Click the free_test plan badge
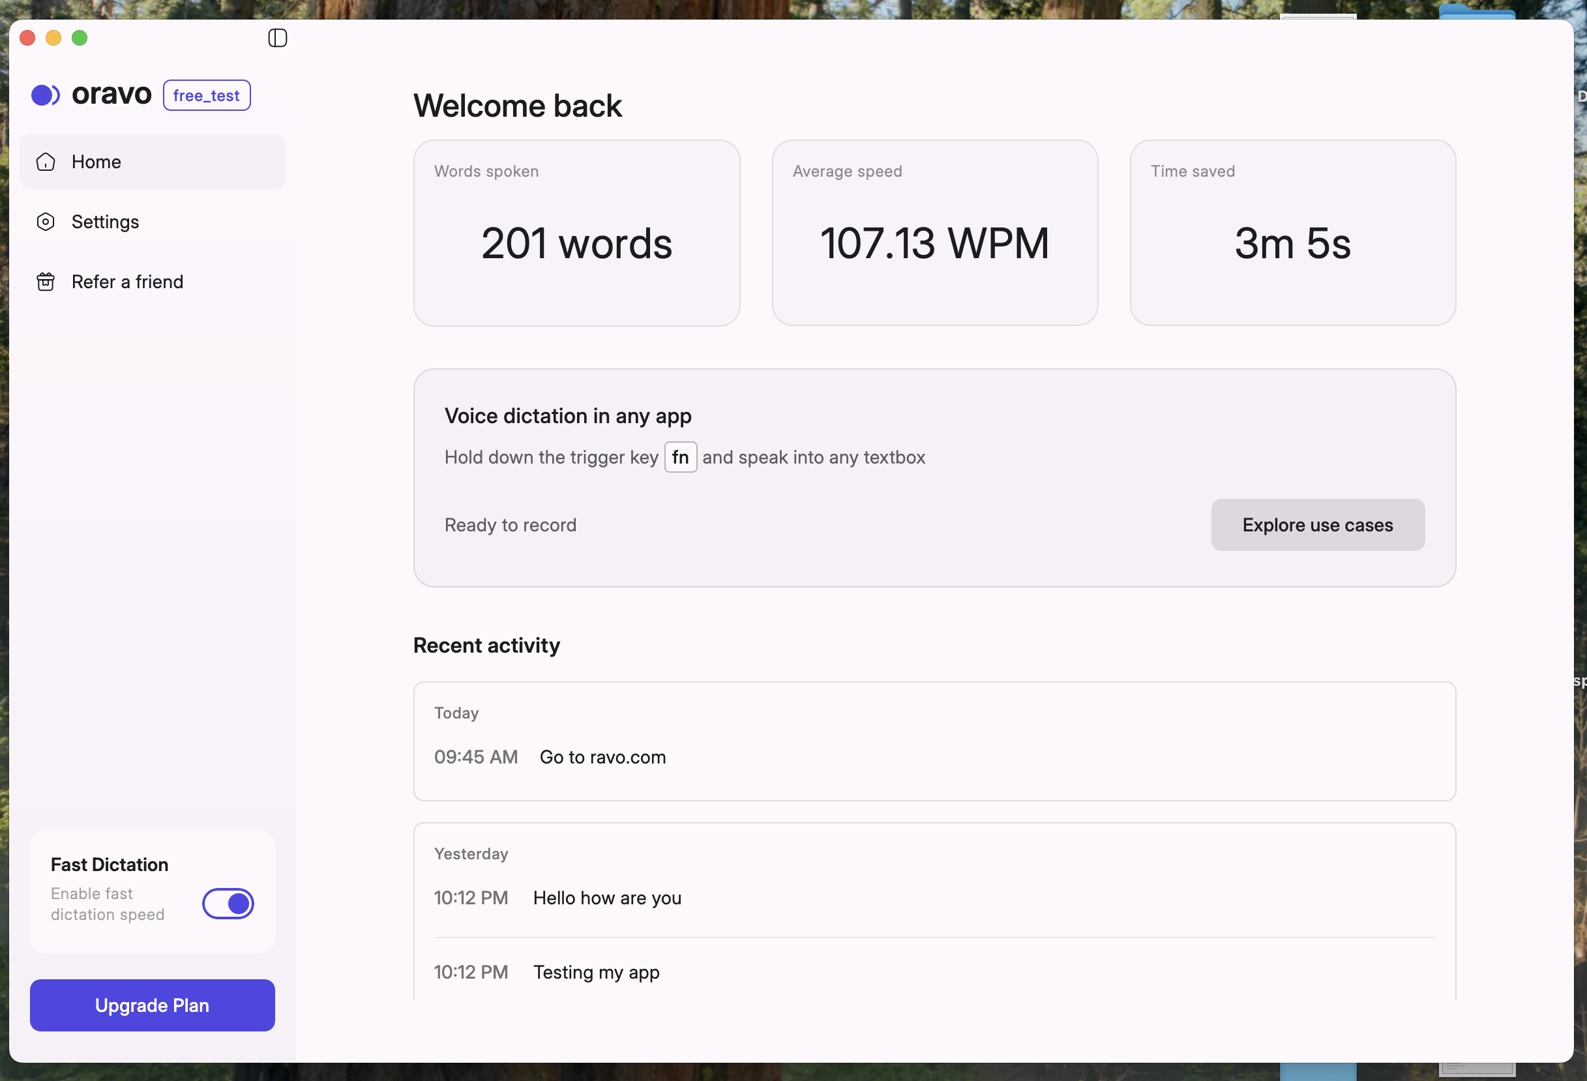 point(206,95)
